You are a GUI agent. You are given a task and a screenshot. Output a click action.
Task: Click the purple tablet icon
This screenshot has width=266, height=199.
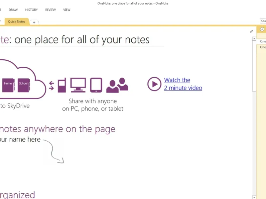pos(96,85)
